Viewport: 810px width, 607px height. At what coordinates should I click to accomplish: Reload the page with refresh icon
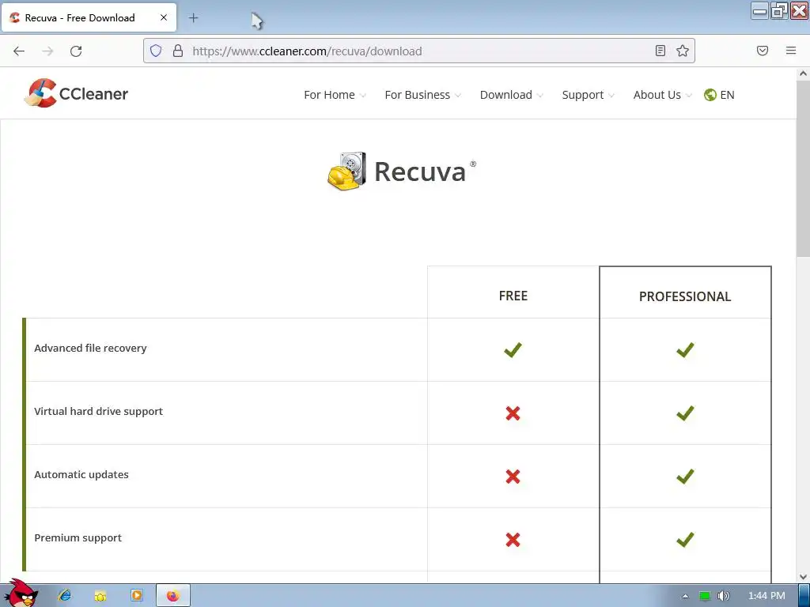(x=76, y=51)
